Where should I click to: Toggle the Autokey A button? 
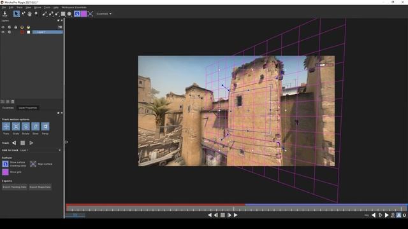(398, 215)
